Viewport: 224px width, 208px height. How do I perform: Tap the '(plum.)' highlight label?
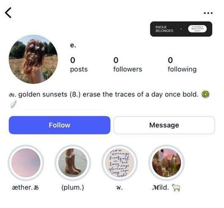pyautogui.click(x=73, y=187)
